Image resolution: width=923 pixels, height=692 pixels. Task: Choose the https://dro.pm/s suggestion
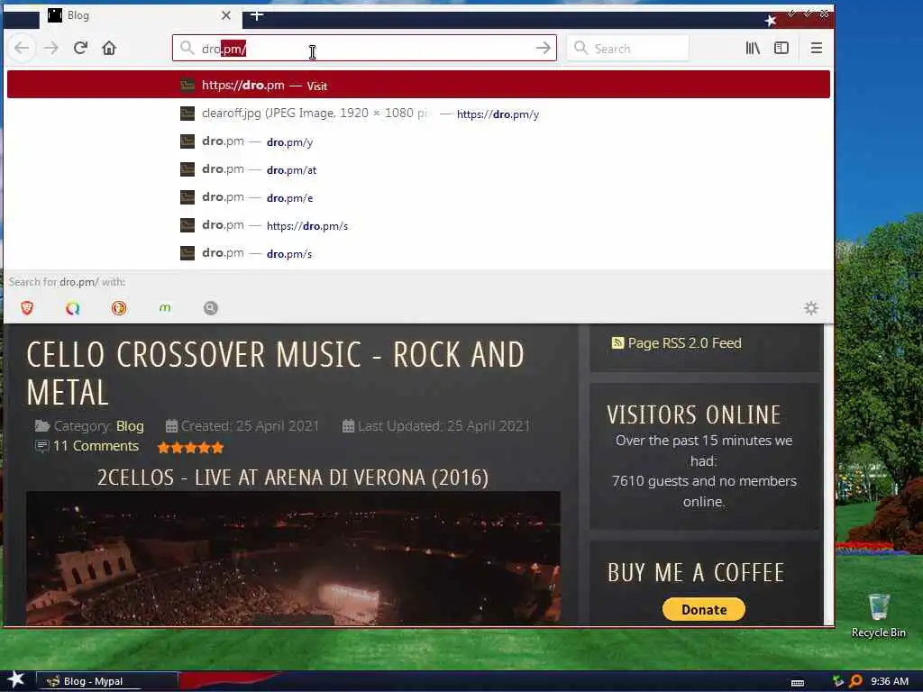coord(418,225)
